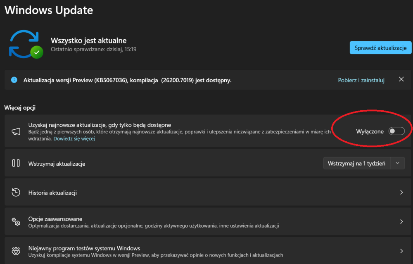Click the info icon on the KB5067036 banner

pyautogui.click(x=15, y=79)
